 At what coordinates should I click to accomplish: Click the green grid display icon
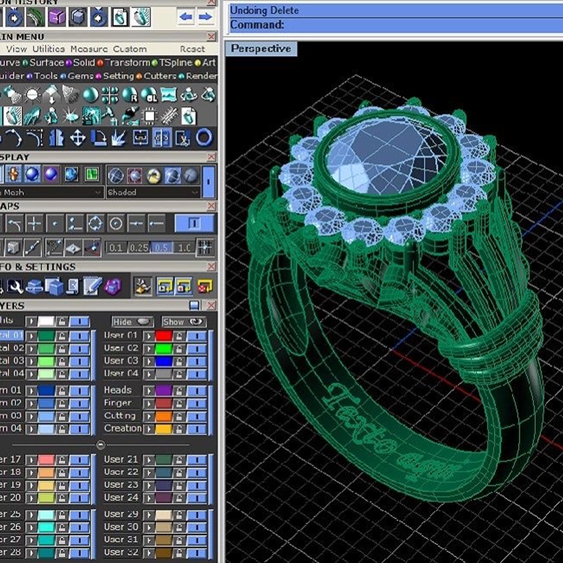pyautogui.click(x=92, y=175)
